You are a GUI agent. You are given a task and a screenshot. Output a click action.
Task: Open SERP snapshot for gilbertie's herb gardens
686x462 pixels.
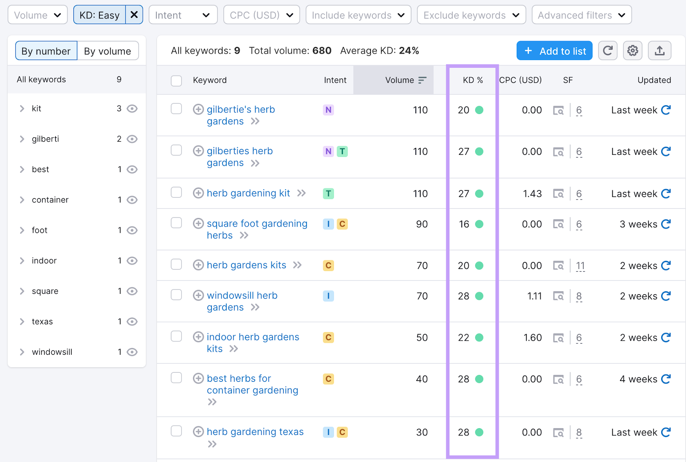pos(558,110)
